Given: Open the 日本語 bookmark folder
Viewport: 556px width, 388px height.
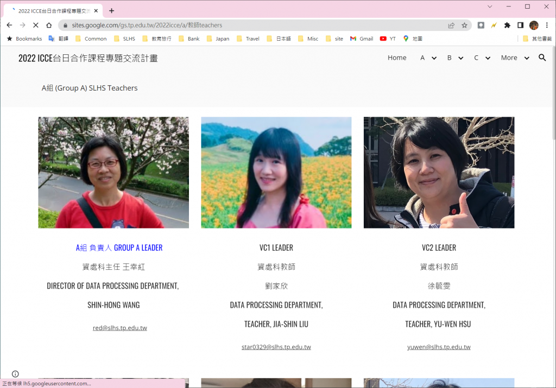Looking at the screenshot, I should point(279,39).
